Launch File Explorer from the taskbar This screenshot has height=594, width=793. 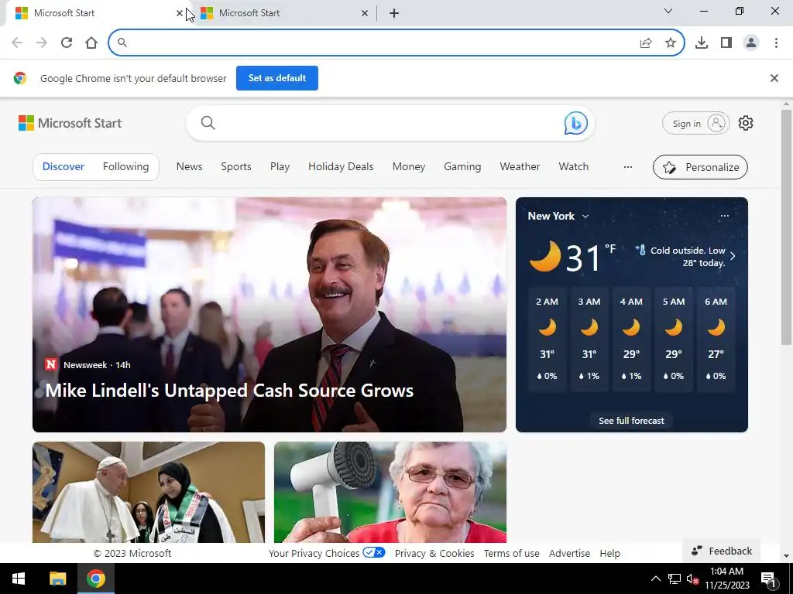click(57, 579)
